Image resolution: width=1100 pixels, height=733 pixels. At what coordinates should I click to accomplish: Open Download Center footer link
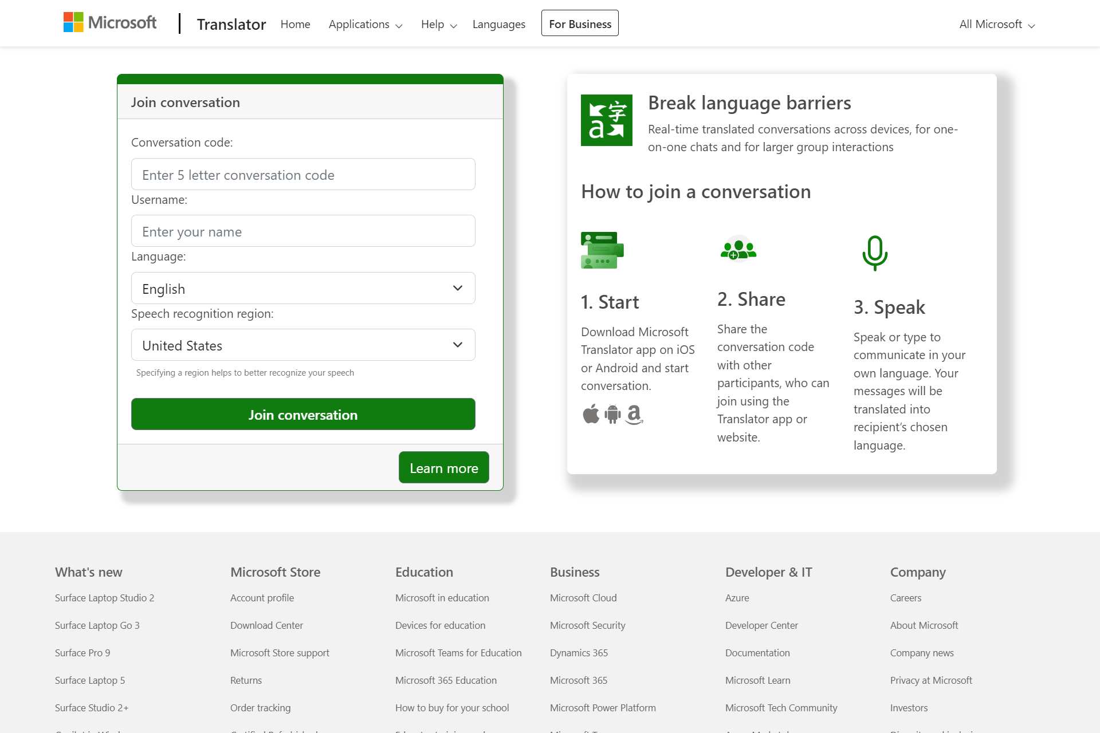pyautogui.click(x=266, y=625)
